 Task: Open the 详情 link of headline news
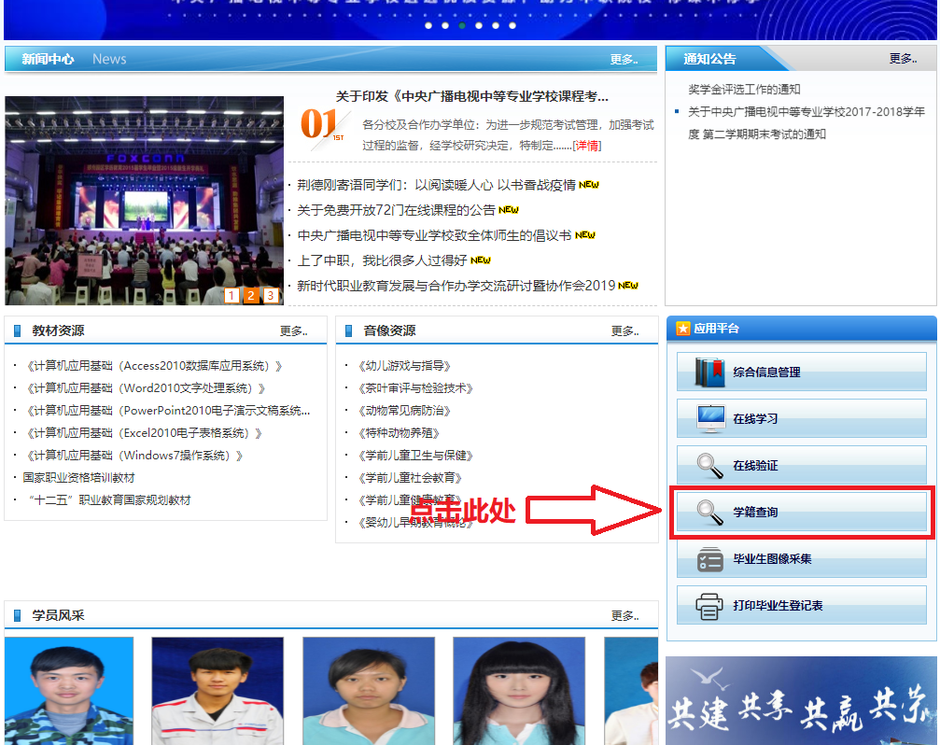(x=587, y=145)
